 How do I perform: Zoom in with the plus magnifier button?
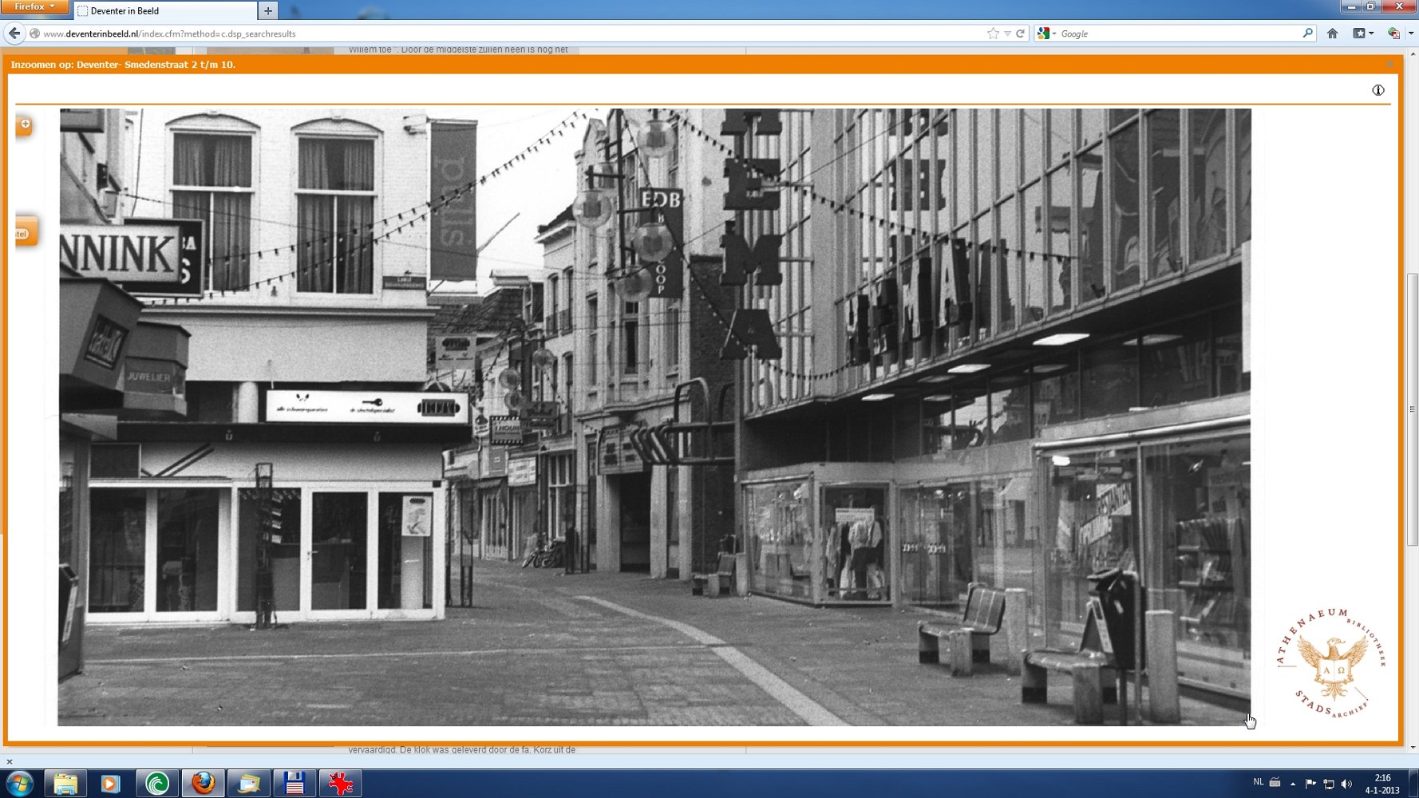pos(25,124)
